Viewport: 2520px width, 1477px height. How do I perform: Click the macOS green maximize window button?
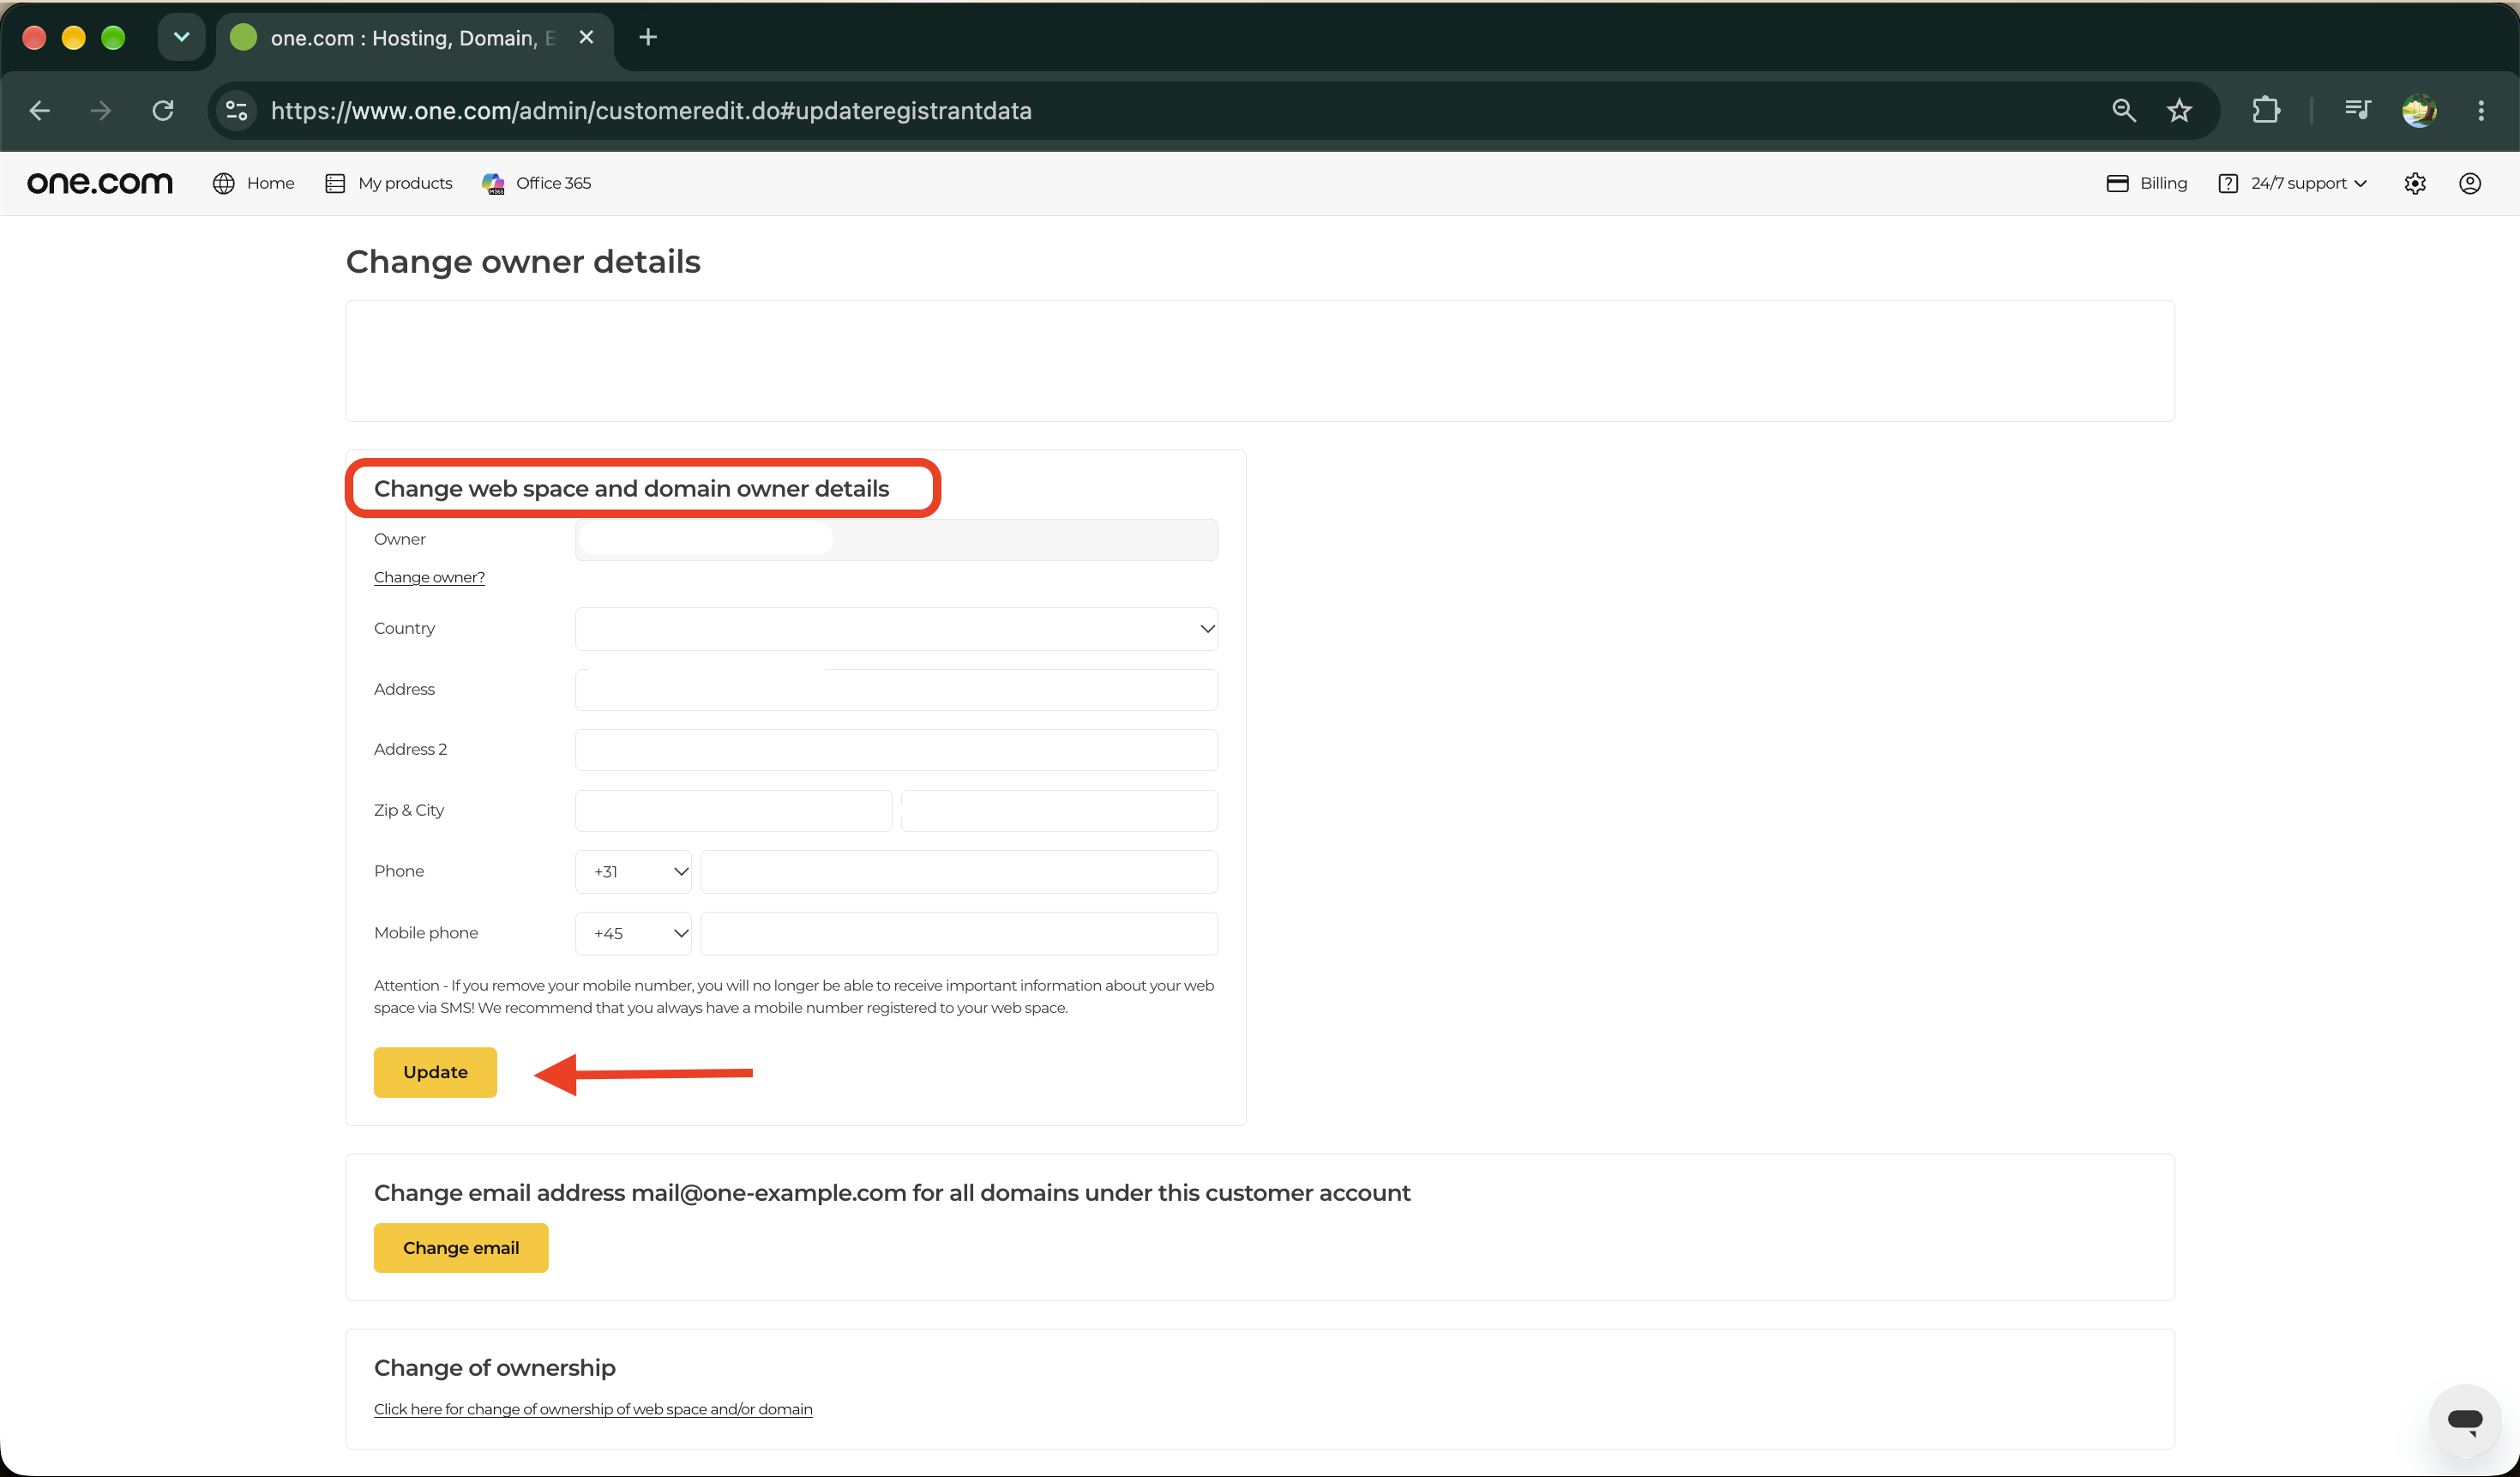113,37
